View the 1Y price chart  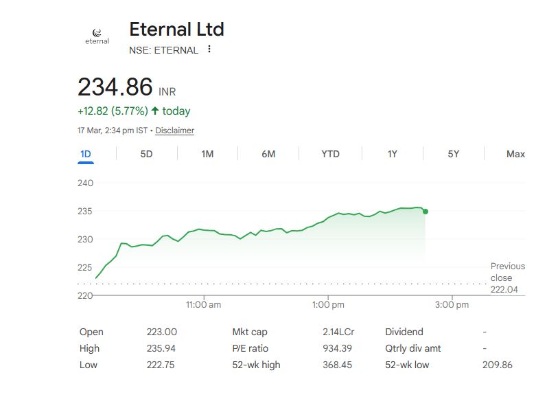392,154
